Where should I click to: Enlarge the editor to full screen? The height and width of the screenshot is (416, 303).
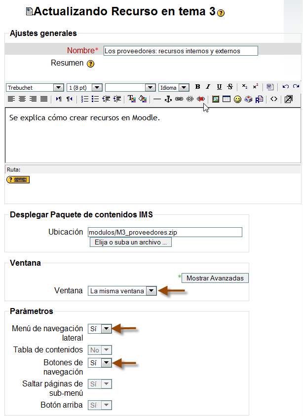point(289,99)
